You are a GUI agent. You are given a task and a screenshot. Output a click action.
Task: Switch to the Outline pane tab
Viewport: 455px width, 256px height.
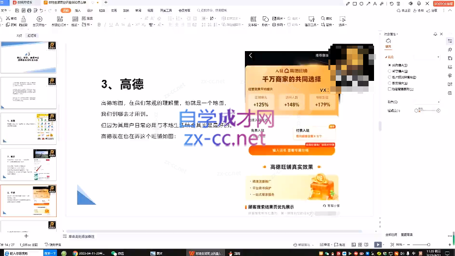(19, 35)
